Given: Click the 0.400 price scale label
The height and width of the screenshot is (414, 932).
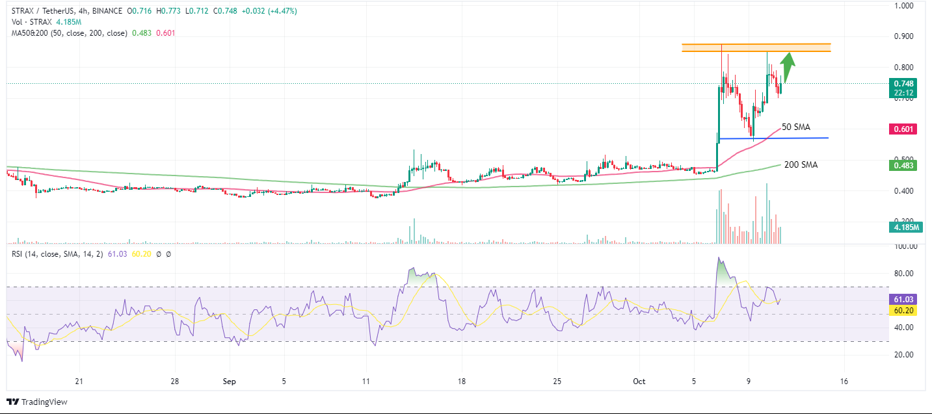Looking at the screenshot, I should point(905,191).
